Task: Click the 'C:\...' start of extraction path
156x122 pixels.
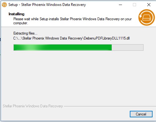Action: 18,38
